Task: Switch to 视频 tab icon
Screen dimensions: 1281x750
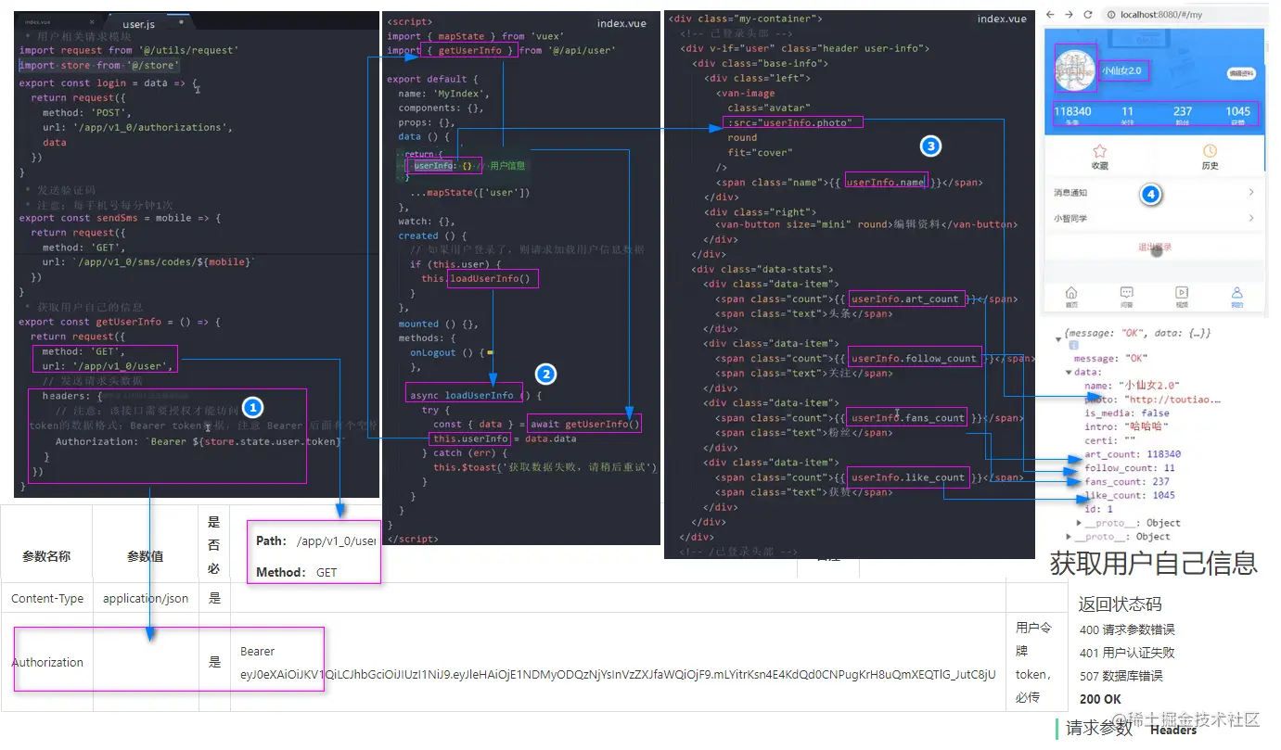Action: pos(1182,292)
